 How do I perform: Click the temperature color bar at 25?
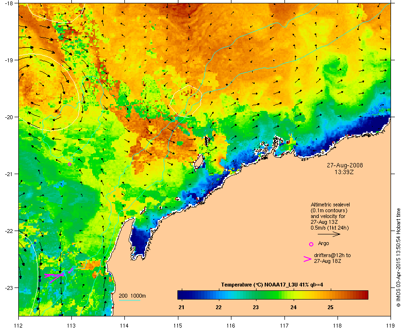click(x=330, y=295)
